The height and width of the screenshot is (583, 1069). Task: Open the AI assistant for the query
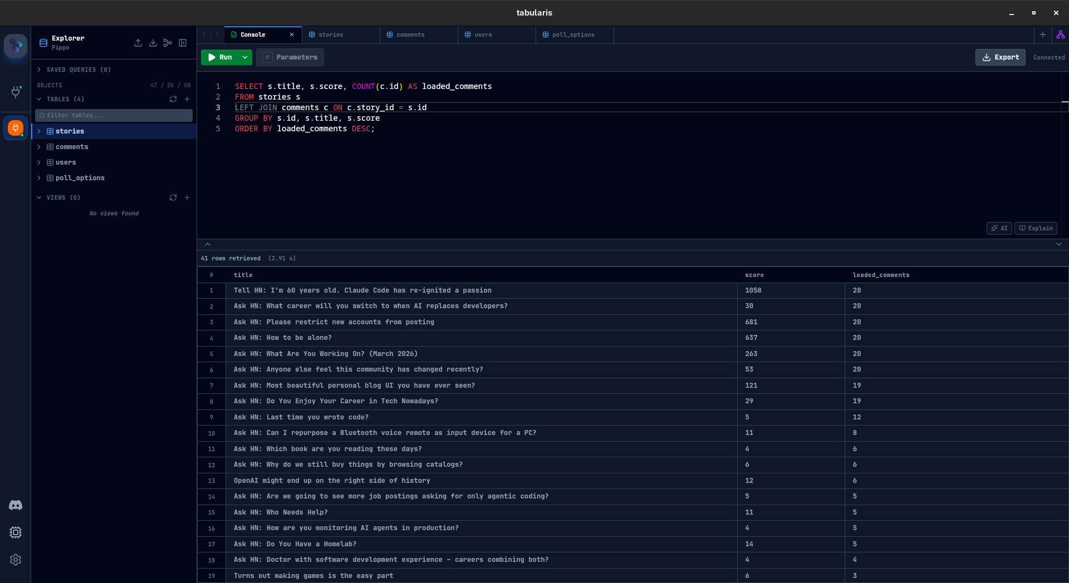(x=999, y=228)
